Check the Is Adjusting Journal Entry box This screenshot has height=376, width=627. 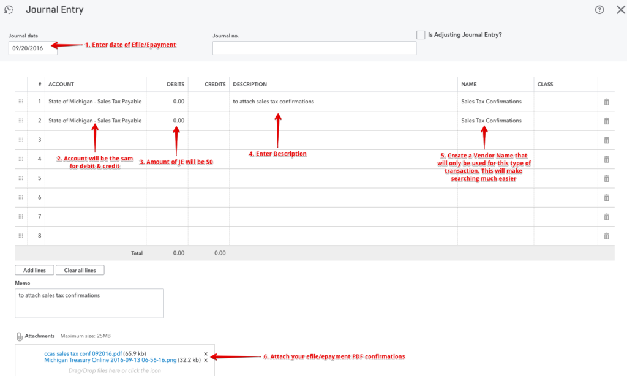click(421, 35)
